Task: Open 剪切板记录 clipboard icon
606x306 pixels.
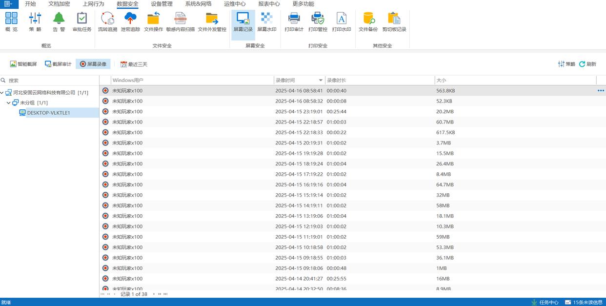Action: pos(394,21)
